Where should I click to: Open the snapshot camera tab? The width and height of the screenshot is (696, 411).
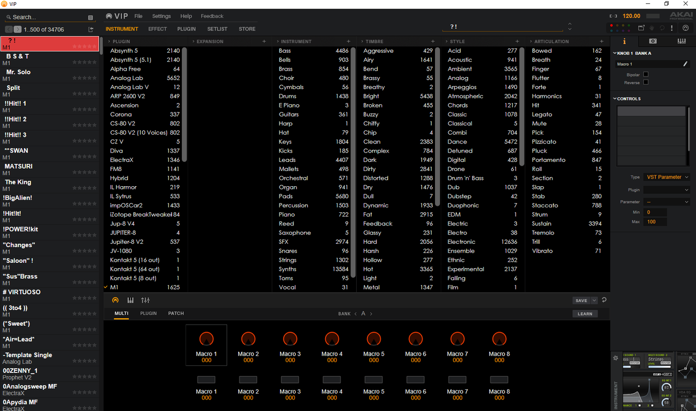pyautogui.click(x=652, y=41)
